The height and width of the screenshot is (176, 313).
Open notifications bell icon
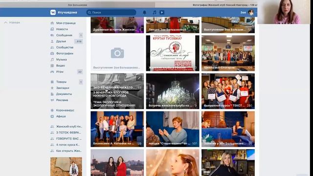(x=145, y=12)
